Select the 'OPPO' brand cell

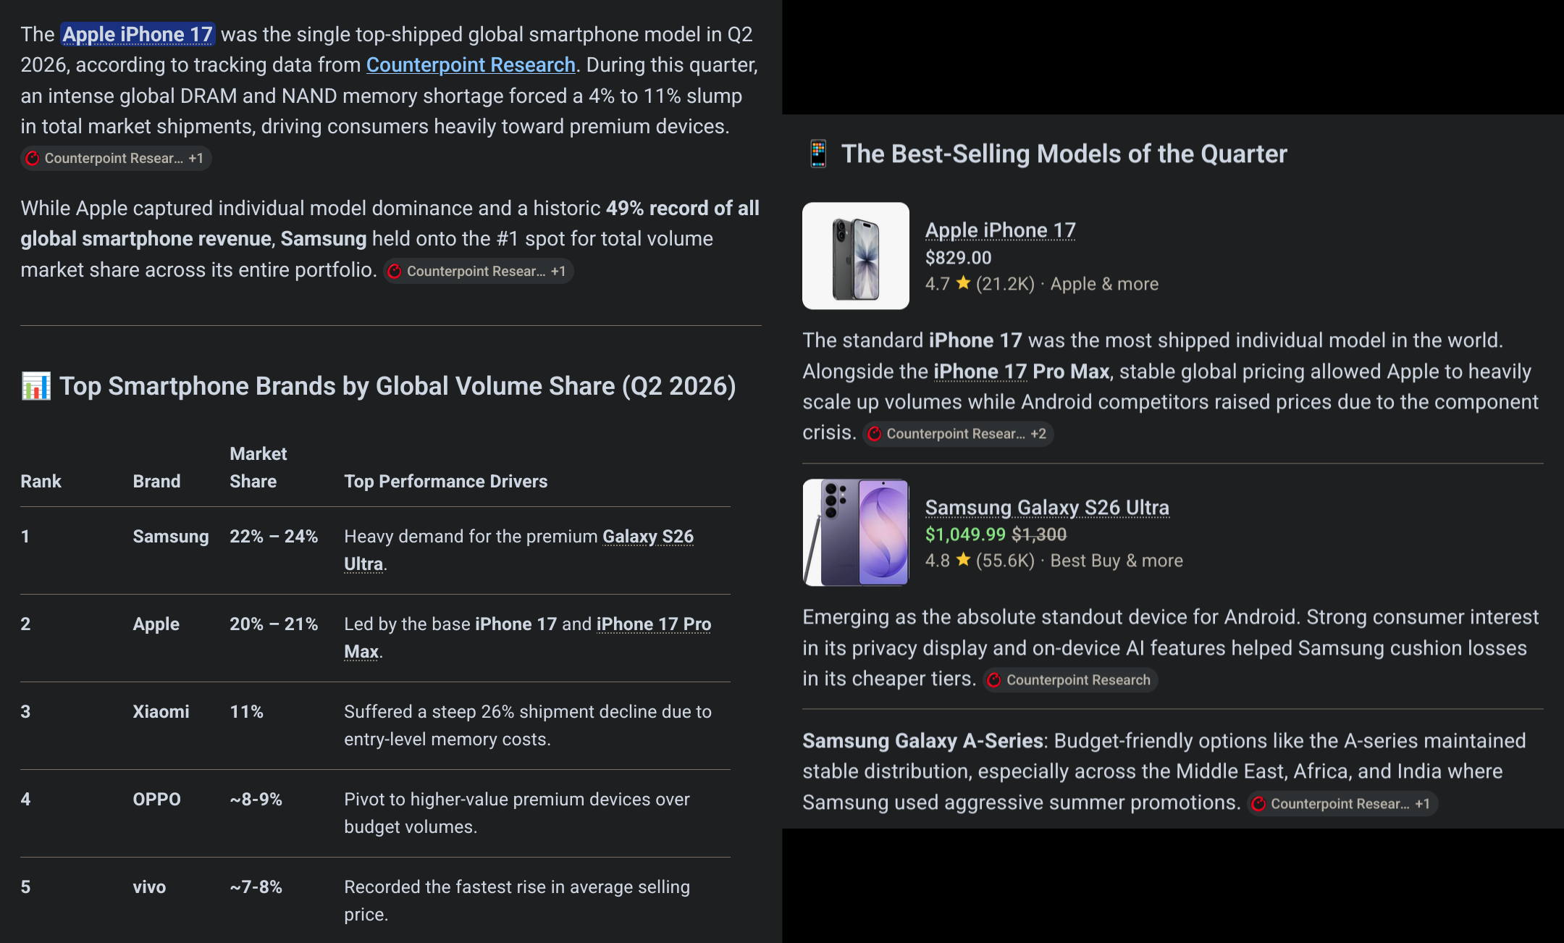[156, 800]
